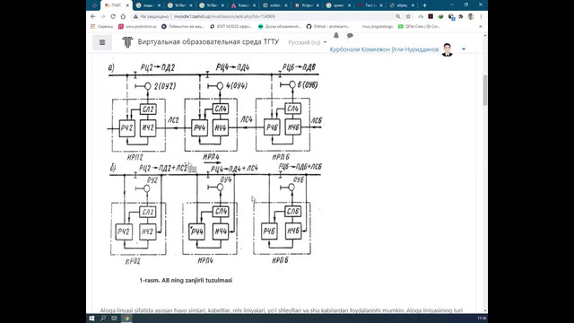Screen dimensions: 574x323
Task: Switch to the Устрой browser tab
Action: tap(307, 5)
